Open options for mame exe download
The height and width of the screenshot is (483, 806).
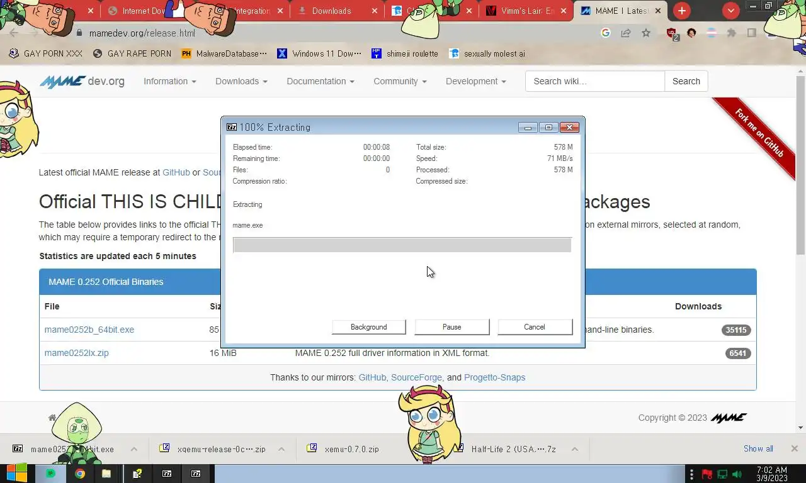tap(134, 449)
